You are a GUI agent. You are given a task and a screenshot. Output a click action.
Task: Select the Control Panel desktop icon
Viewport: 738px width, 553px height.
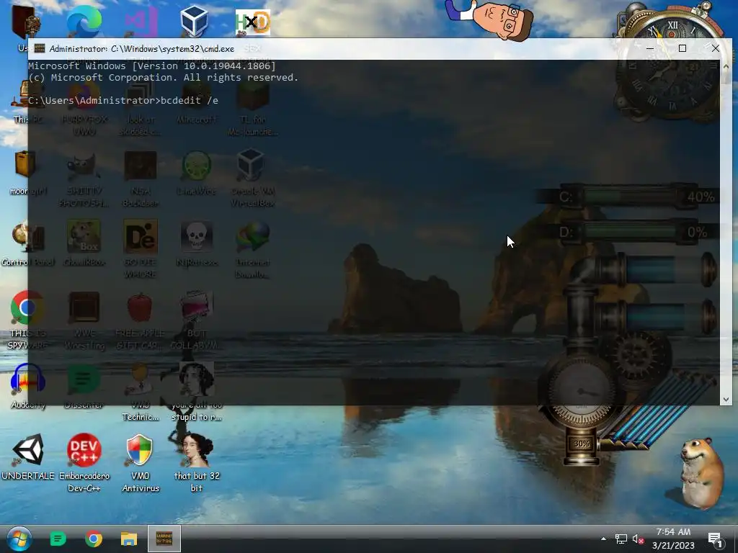[28, 243]
